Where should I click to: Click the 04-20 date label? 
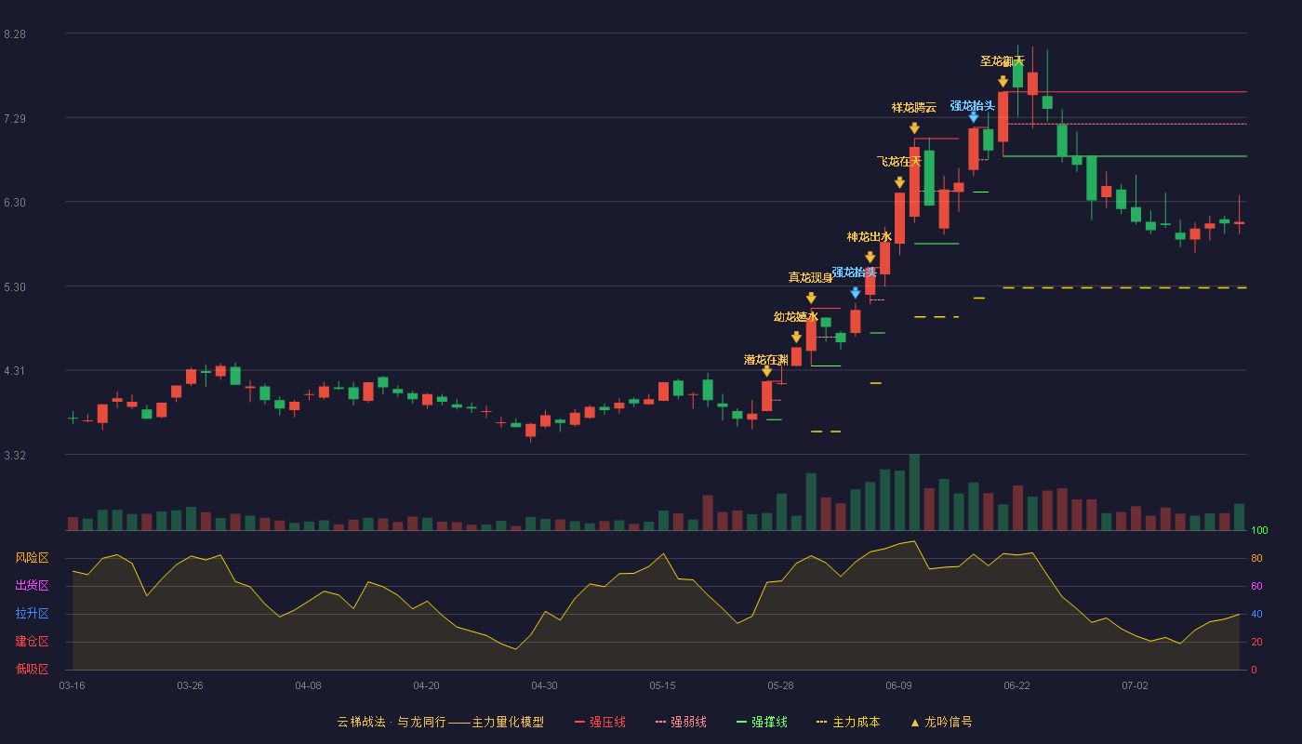426,685
